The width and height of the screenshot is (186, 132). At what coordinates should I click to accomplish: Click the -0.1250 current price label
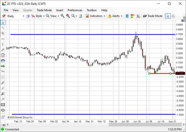[x=180, y=73]
